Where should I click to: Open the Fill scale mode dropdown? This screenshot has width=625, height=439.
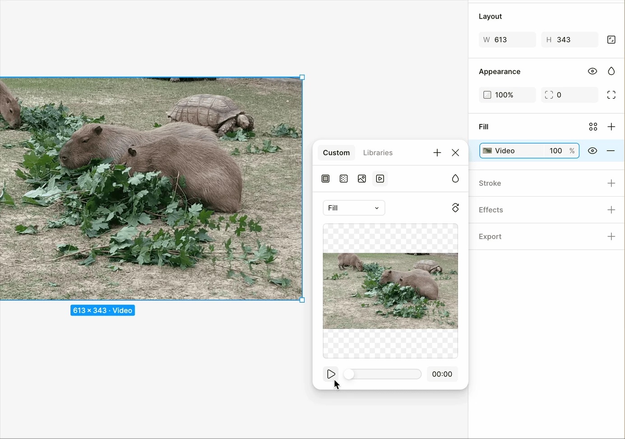point(354,208)
